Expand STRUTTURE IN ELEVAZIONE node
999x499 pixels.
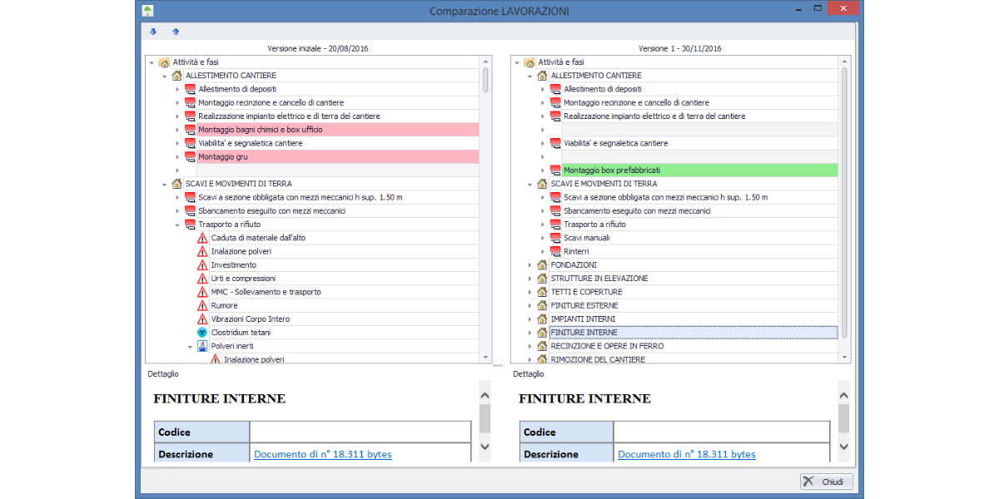pos(530,279)
